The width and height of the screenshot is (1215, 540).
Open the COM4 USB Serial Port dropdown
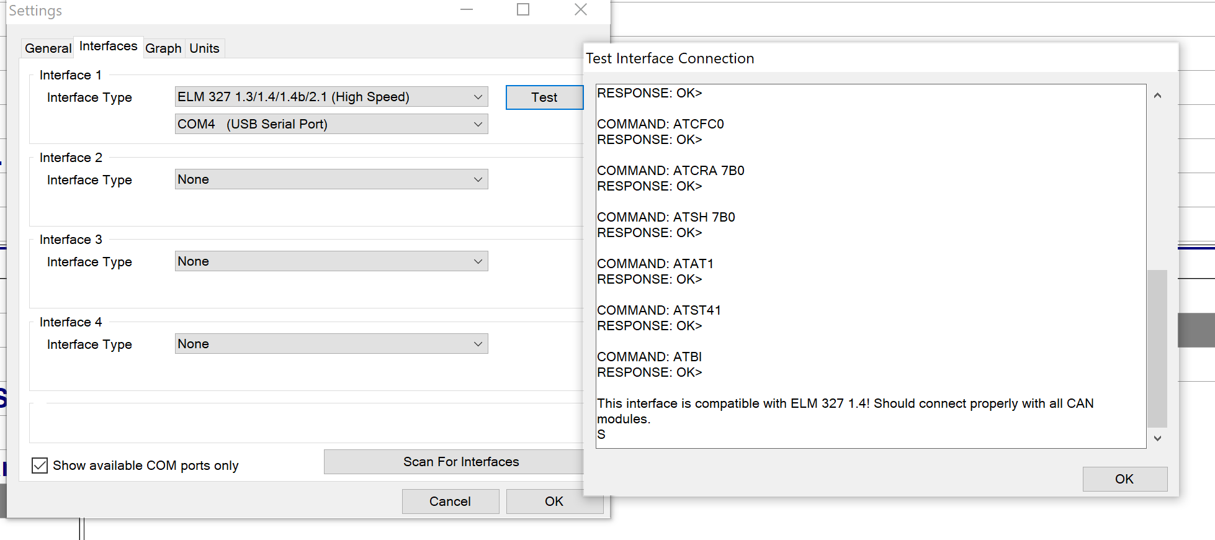(x=331, y=124)
